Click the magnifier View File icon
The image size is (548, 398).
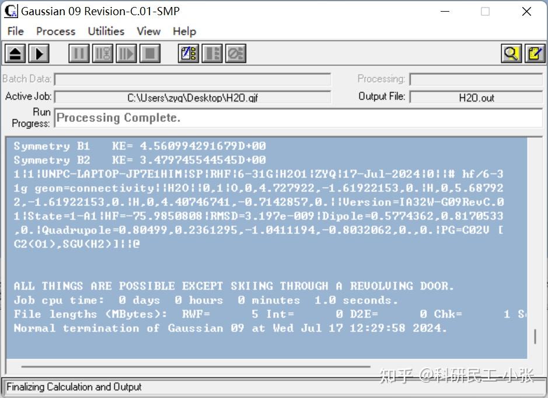511,53
